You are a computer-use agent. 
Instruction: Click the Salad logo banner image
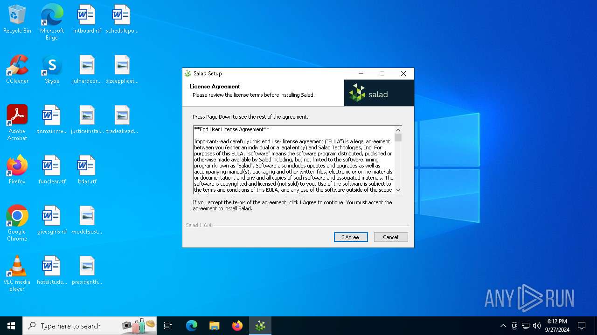[x=379, y=93]
